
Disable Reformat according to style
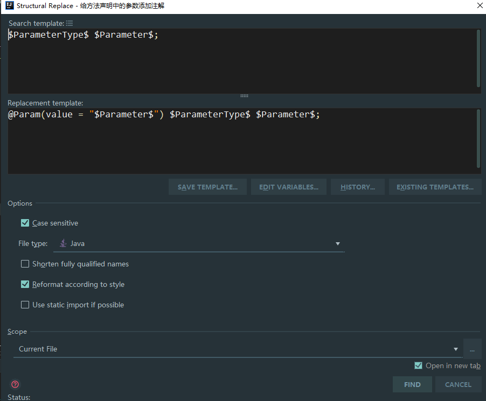point(25,284)
